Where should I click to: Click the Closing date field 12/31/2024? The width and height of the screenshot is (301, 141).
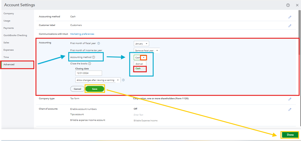tap(89, 73)
